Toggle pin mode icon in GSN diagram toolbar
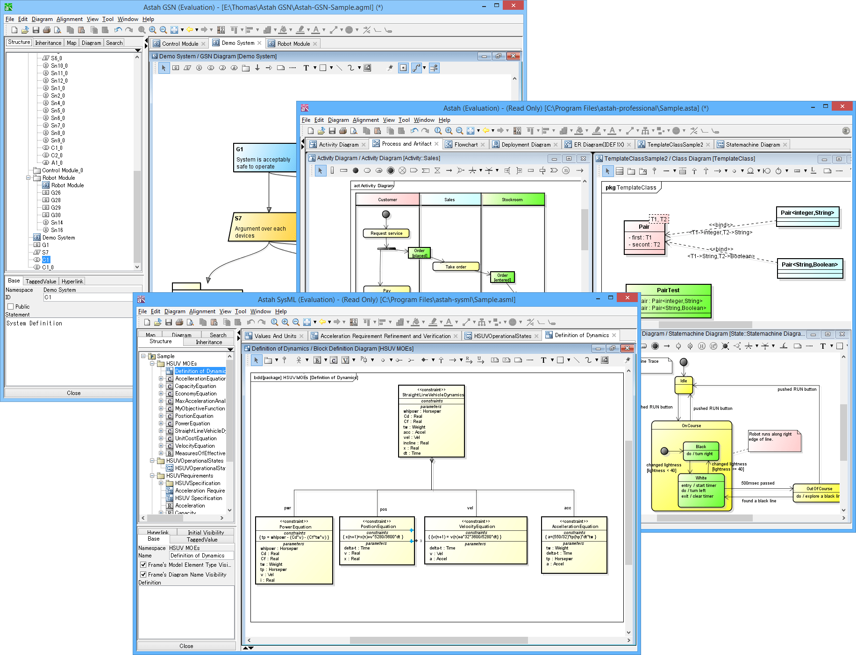Image resolution: width=856 pixels, height=655 pixels. tap(390, 68)
